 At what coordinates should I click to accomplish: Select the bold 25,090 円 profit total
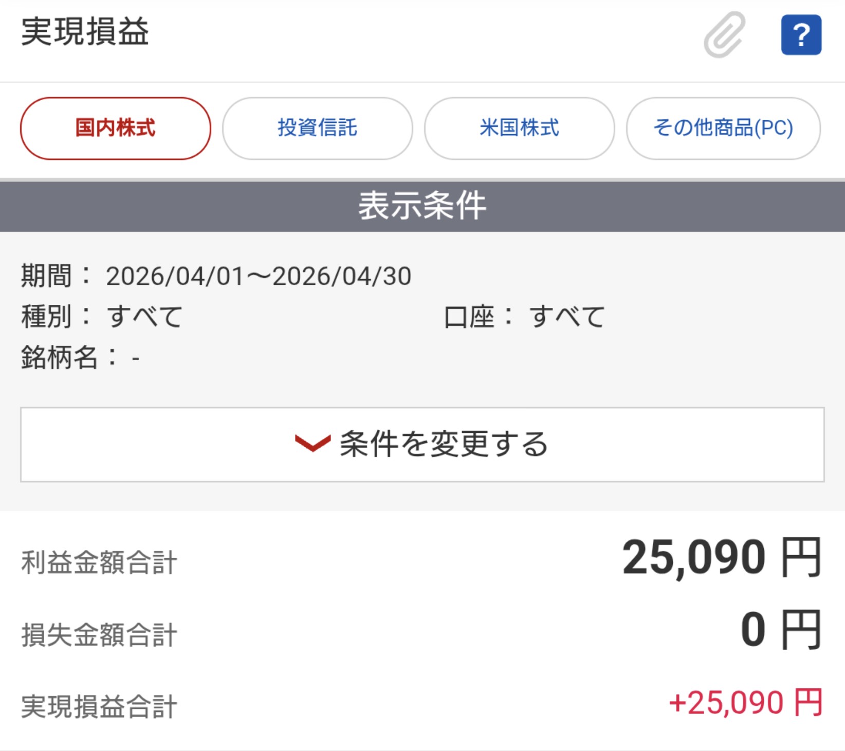pyautogui.click(x=721, y=558)
